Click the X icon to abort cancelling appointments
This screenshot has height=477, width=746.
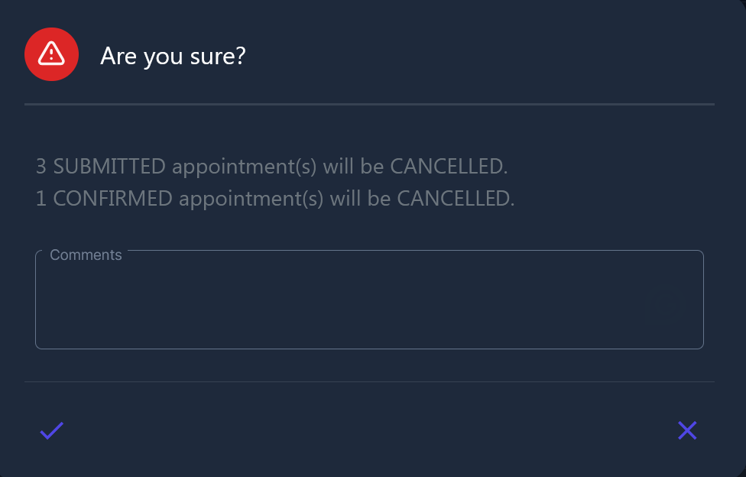[687, 430]
